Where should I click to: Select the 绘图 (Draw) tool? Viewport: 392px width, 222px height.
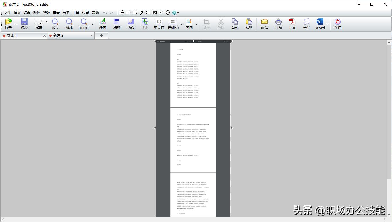pos(103,24)
